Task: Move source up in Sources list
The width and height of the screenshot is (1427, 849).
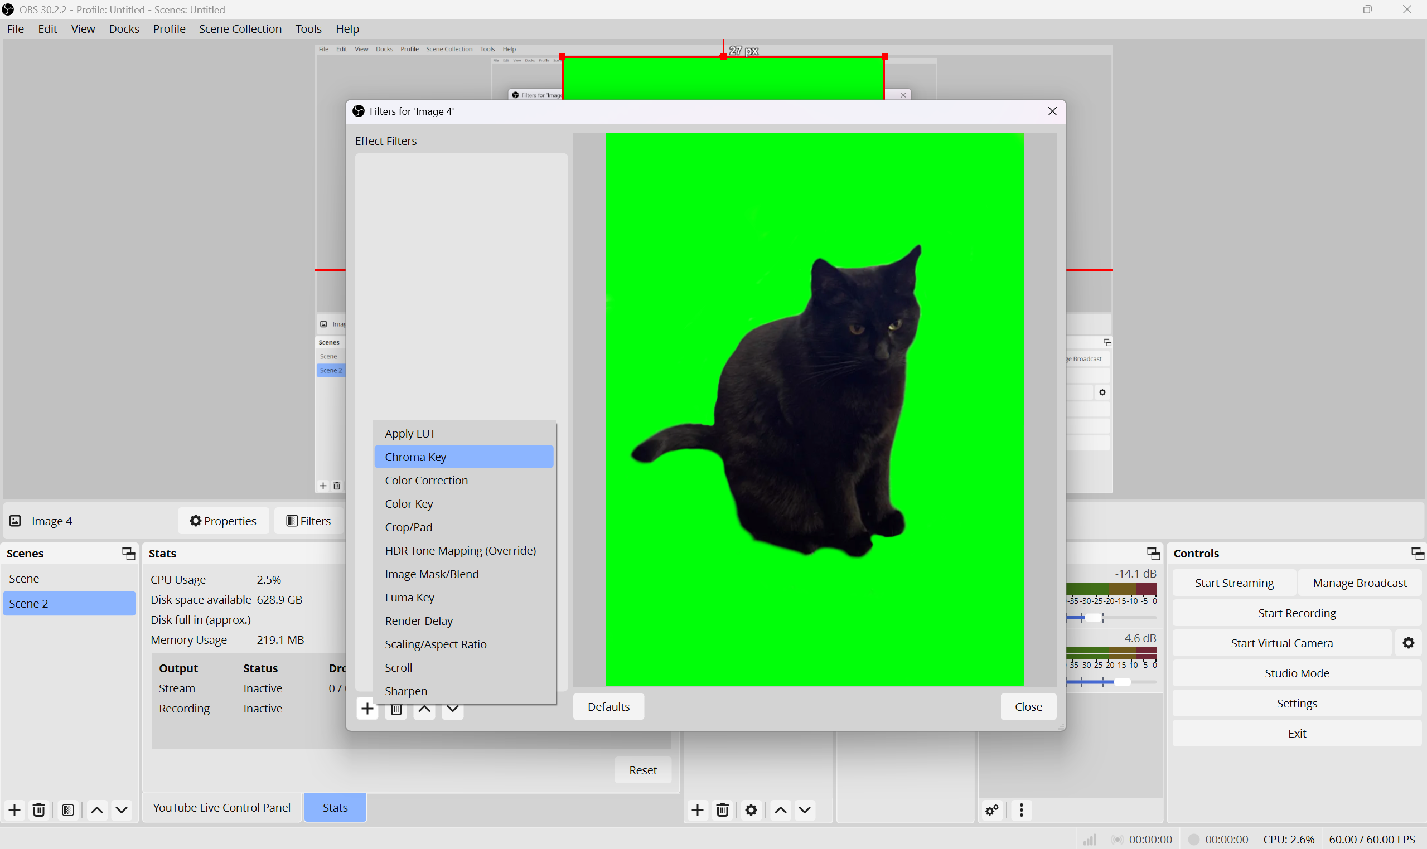Action: coord(781,810)
